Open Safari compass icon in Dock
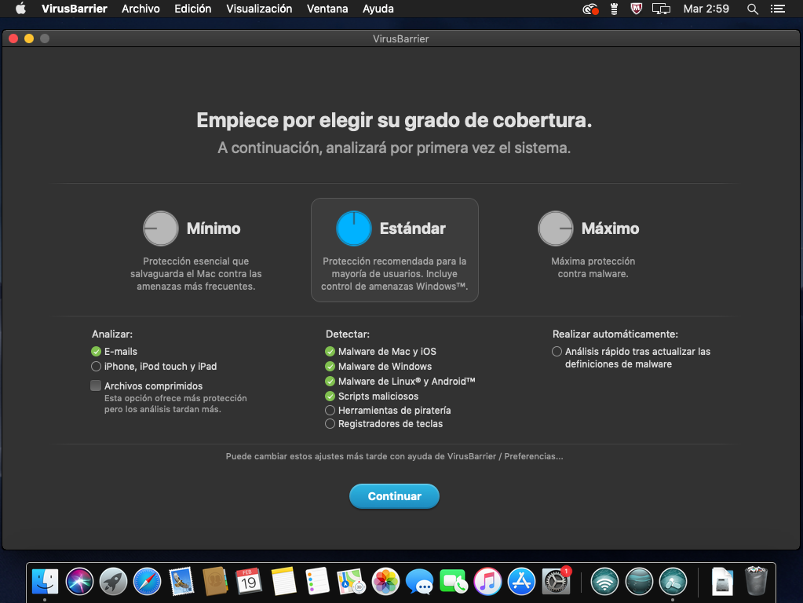803x603 pixels. point(147,582)
